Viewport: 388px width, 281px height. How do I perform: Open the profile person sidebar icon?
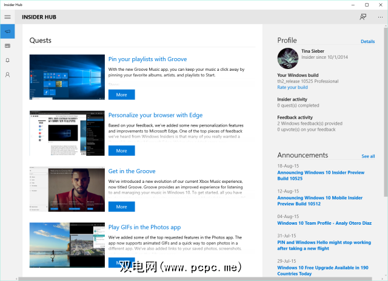tap(7, 74)
